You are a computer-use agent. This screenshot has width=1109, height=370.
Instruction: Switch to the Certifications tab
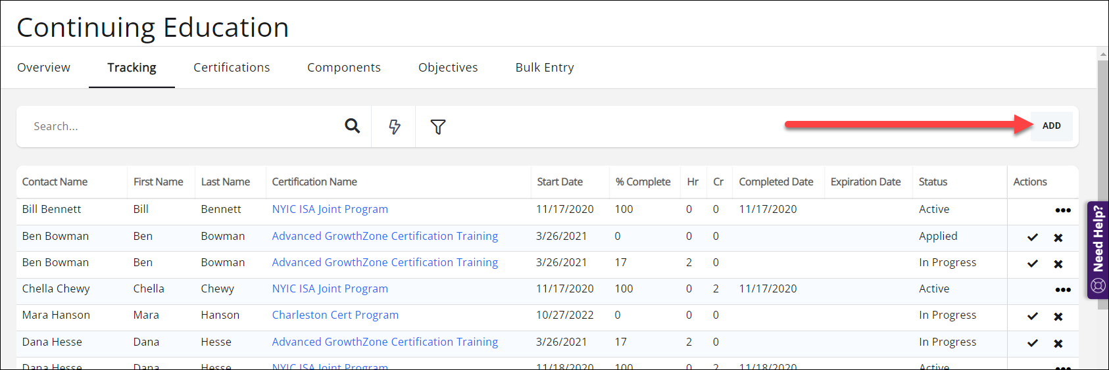pyautogui.click(x=232, y=68)
